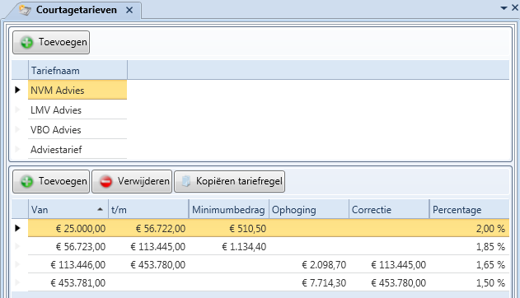Image resolution: width=520 pixels, height=298 pixels.
Task: Click the Verwijderen button
Action: click(132, 181)
